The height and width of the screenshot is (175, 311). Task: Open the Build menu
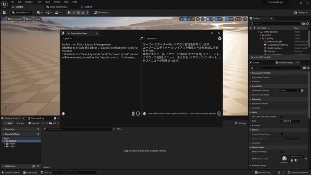pos(48,2)
